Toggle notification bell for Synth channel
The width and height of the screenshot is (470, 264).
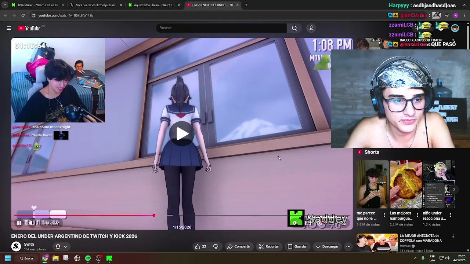[58, 246]
